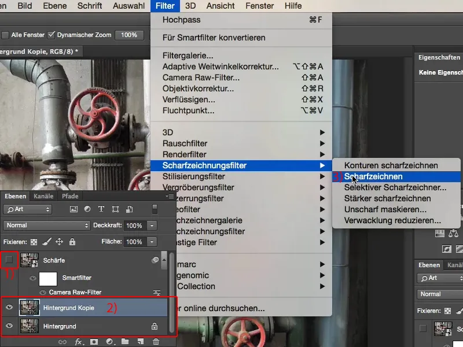463x347 pixels.
Task: Toggle the layer filtering switch
Action: 155,209
